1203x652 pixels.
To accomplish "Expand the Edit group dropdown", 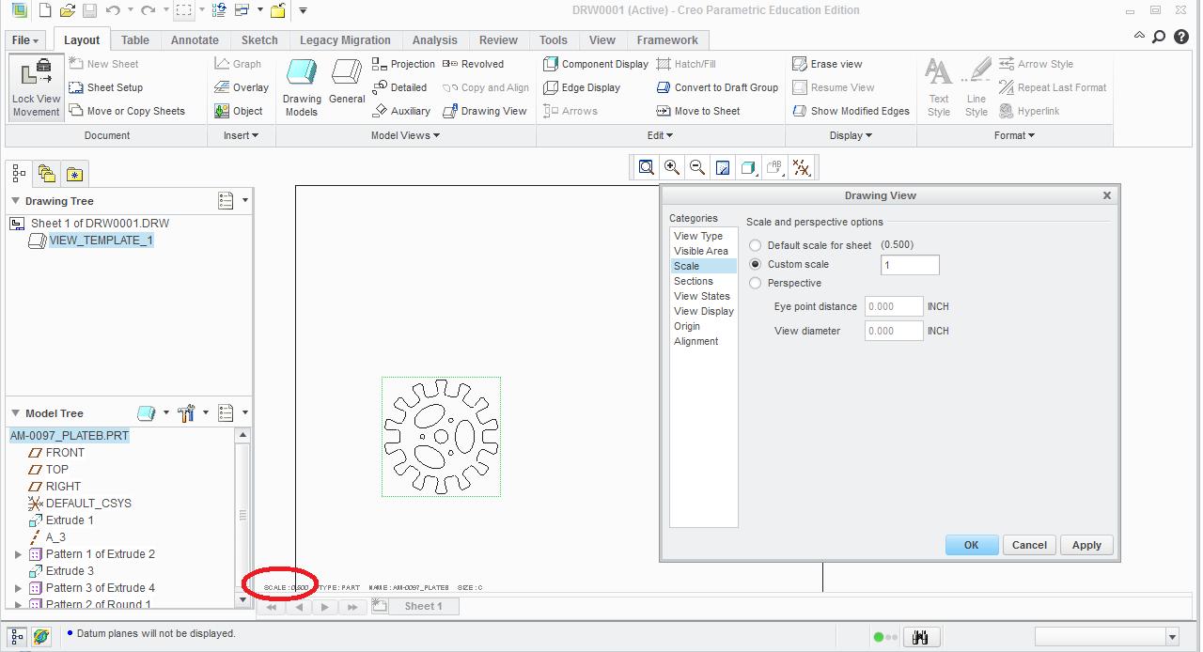I will pos(660,135).
